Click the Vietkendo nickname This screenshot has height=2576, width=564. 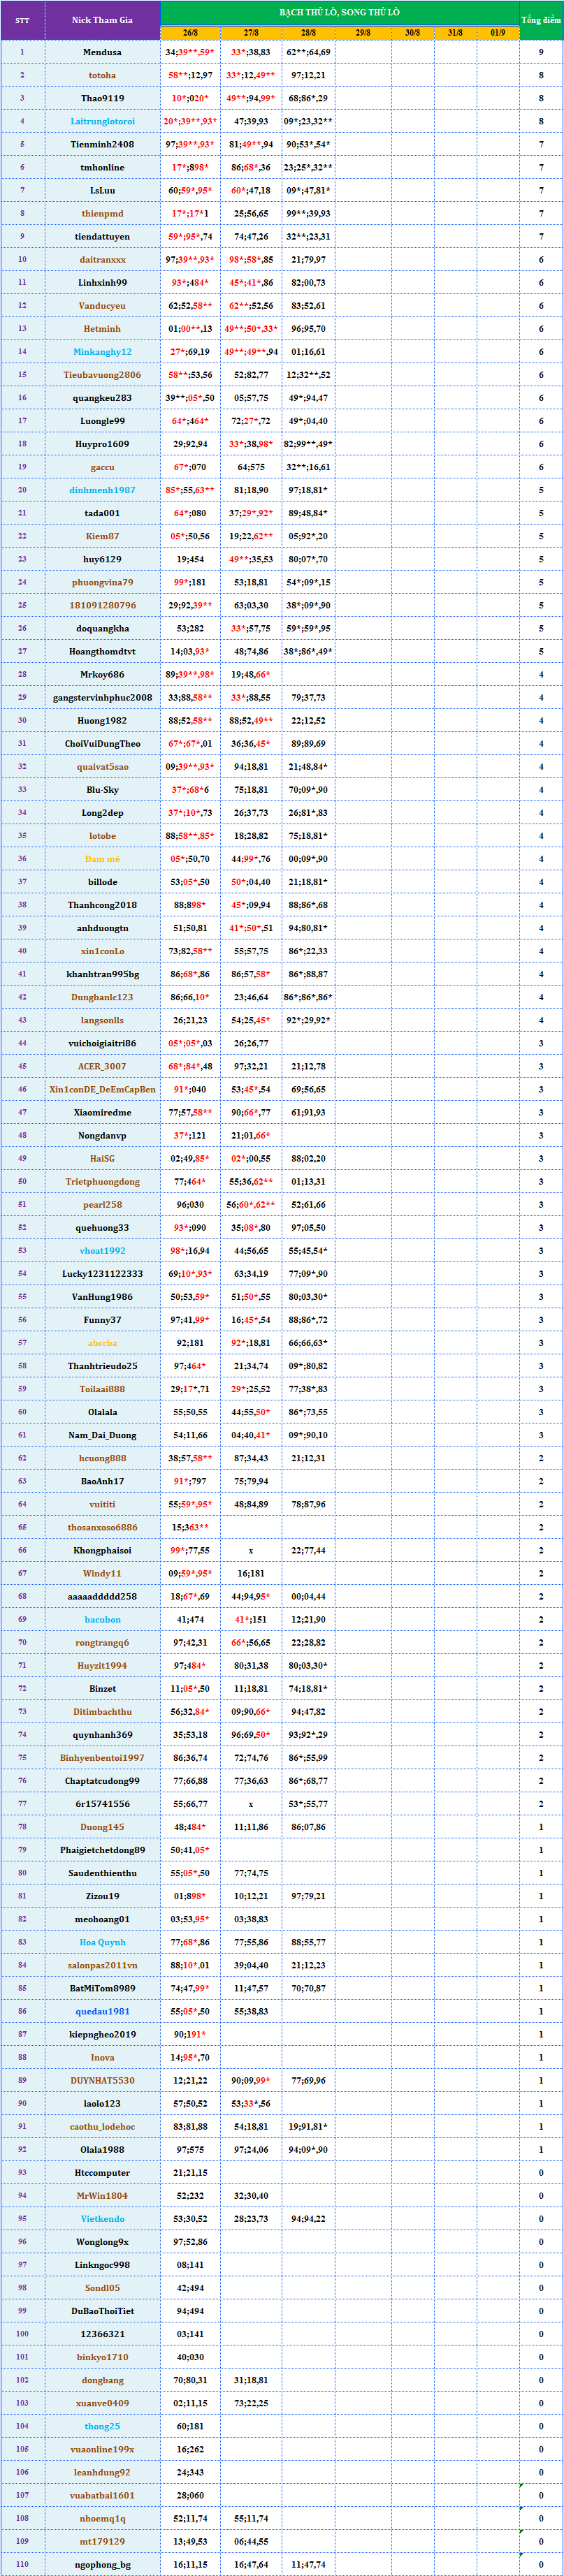[102, 2219]
